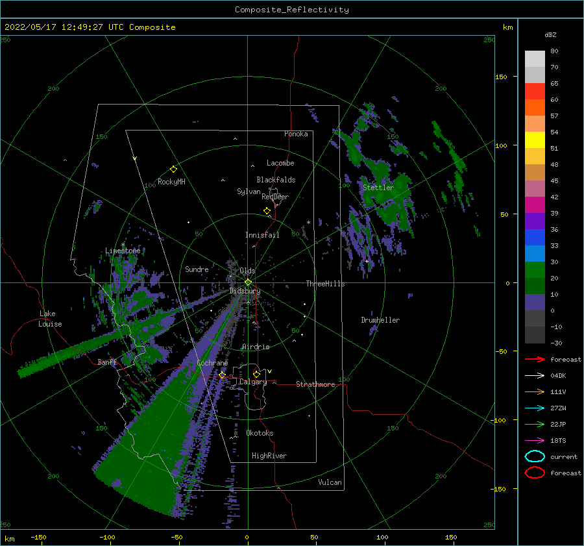Click the 18TS legend text
This screenshot has height=546, width=584.
click(x=558, y=441)
